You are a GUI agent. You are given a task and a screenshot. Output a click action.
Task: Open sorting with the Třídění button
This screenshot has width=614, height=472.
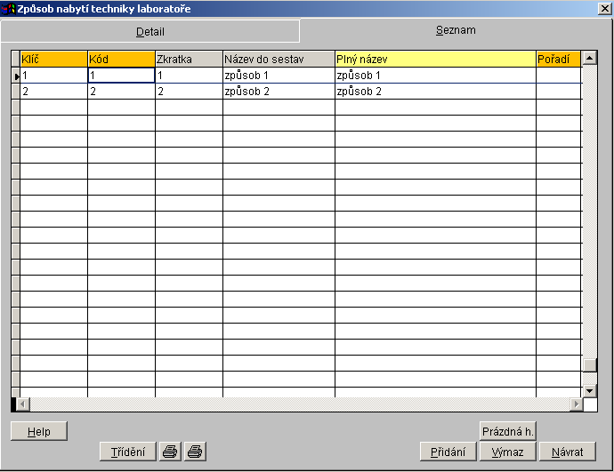[127, 452]
